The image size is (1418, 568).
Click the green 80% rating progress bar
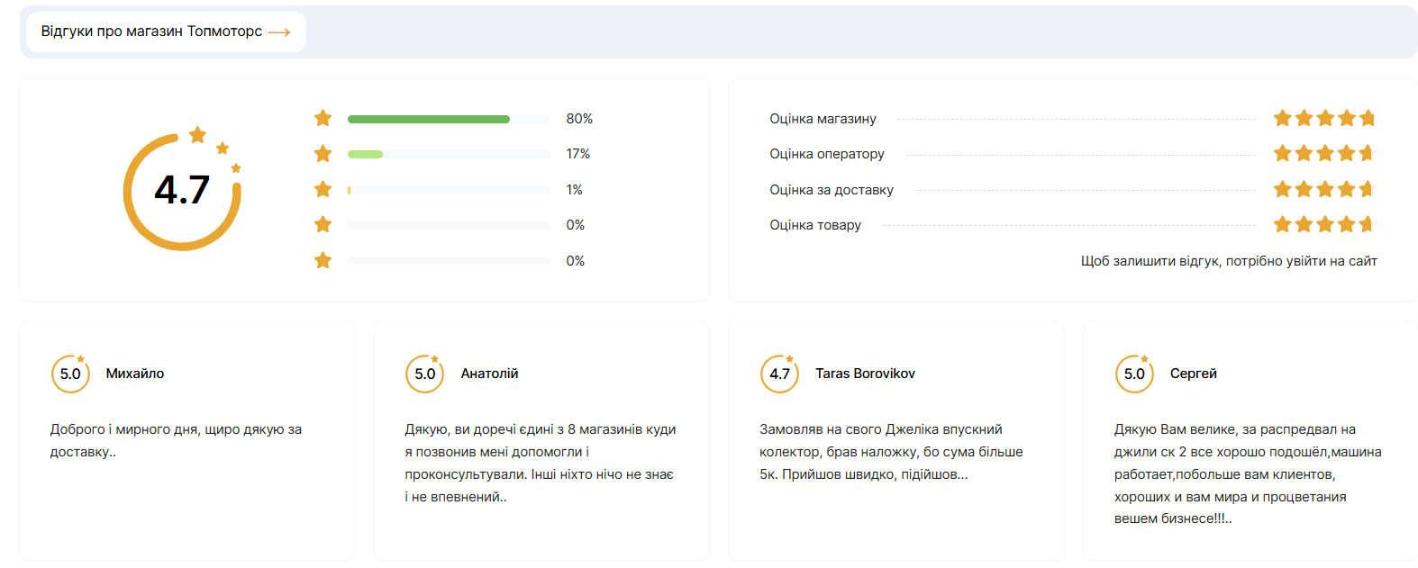pyautogui.click(x=429, y=119)
